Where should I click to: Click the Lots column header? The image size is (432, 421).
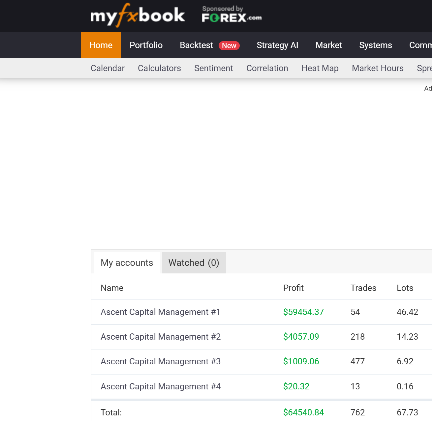pos(405,288)
